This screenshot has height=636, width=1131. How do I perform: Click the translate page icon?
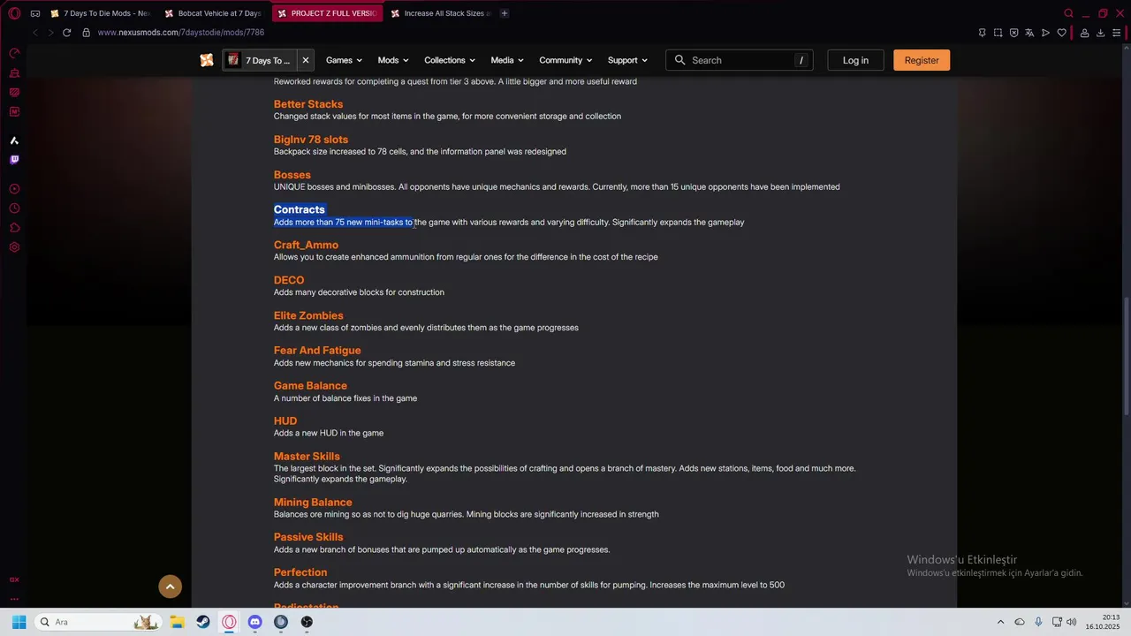tap(1029, 33)
